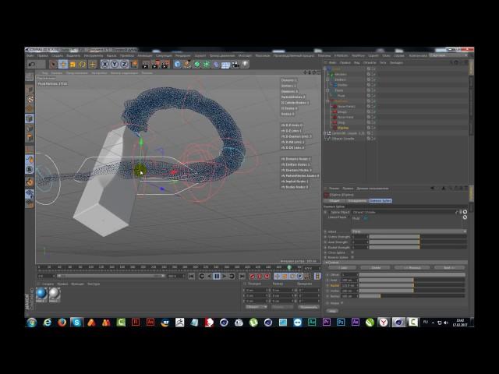Activate the Scale tool

(x=73, y=65)
